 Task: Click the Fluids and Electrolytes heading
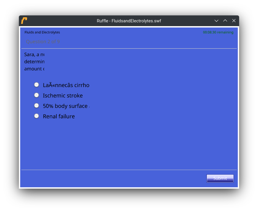coord(42,32)
